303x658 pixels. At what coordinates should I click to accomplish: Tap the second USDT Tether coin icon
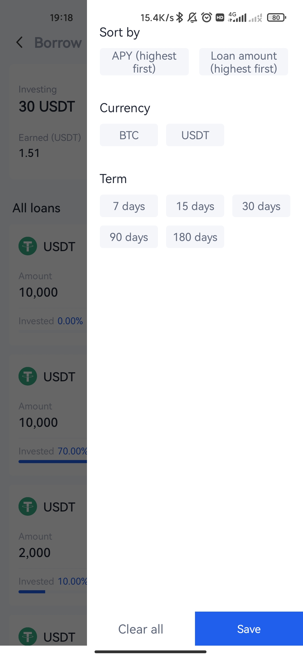click(x=28, y=376)
